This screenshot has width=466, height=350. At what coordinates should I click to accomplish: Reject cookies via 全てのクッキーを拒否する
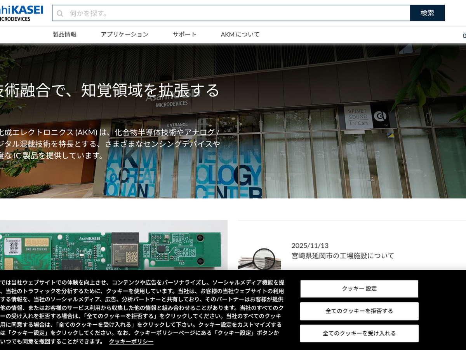[x=359, y=311]
